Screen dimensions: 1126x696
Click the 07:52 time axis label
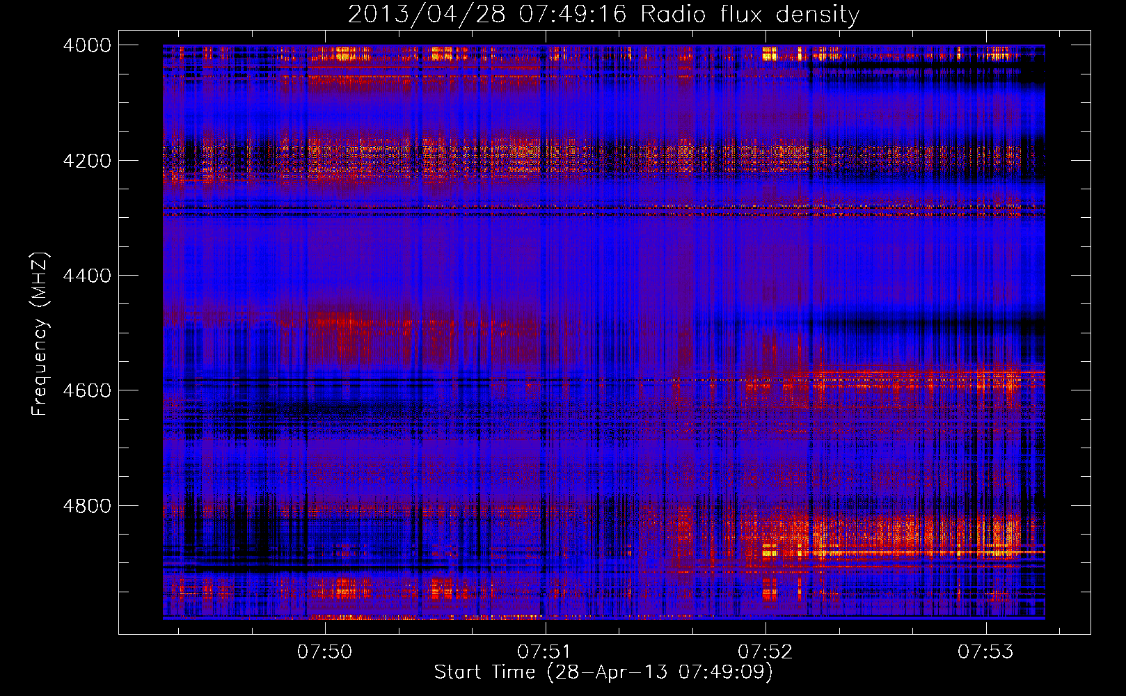(x=766, y=652)
